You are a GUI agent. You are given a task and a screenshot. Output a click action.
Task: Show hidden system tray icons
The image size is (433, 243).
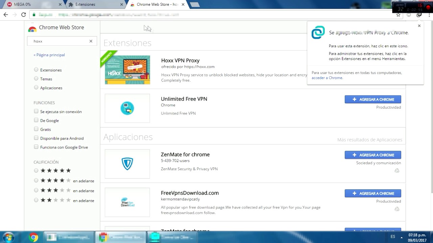(402, 237)
